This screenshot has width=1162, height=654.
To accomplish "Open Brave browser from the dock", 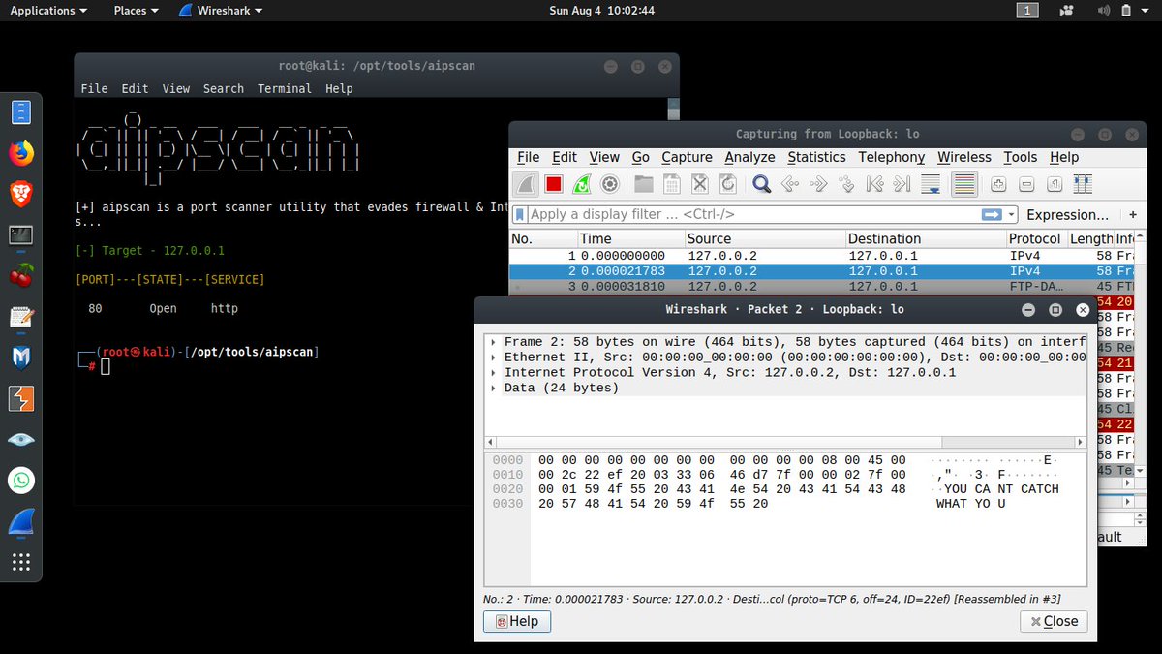I will click(21, 194).
